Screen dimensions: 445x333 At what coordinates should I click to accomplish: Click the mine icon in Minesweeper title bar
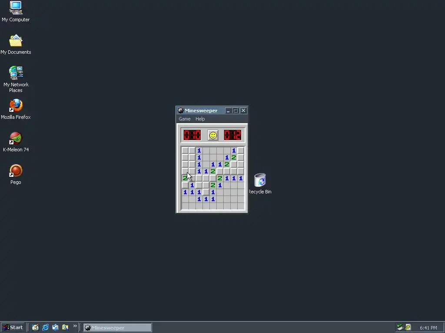[181, 111]
